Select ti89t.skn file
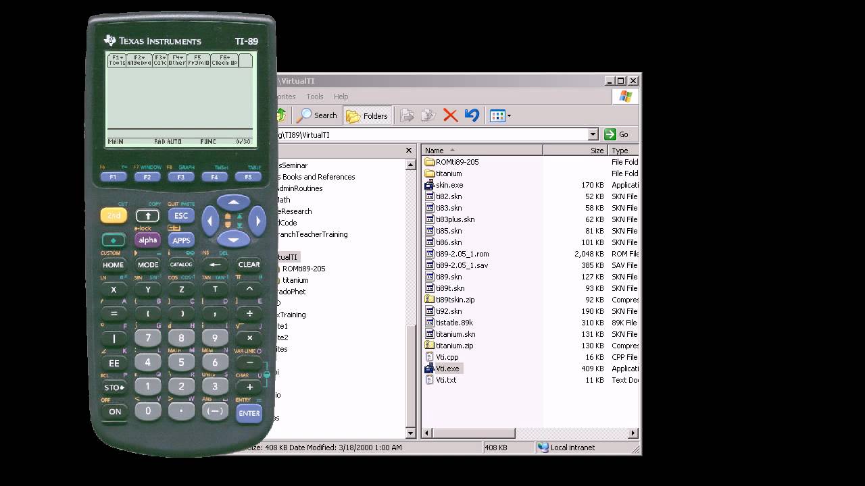The height and width of the screenshot is (486, 865). pyautogui.click(x=445, y=288)
